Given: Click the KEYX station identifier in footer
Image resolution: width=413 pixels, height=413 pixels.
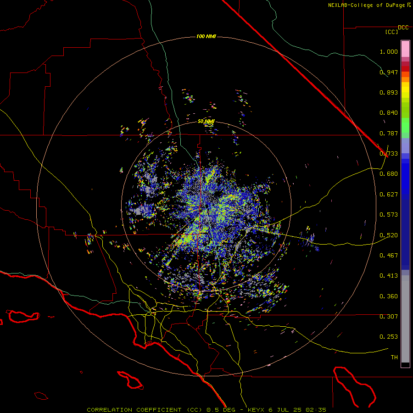Looking at the screenshot, I should (257, 410).
